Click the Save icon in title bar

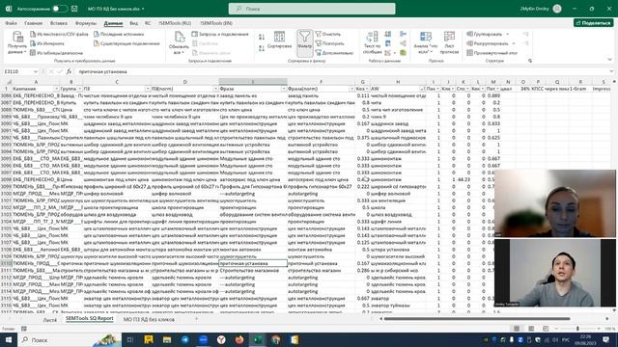pyautogui.click(x=74, y=9)
